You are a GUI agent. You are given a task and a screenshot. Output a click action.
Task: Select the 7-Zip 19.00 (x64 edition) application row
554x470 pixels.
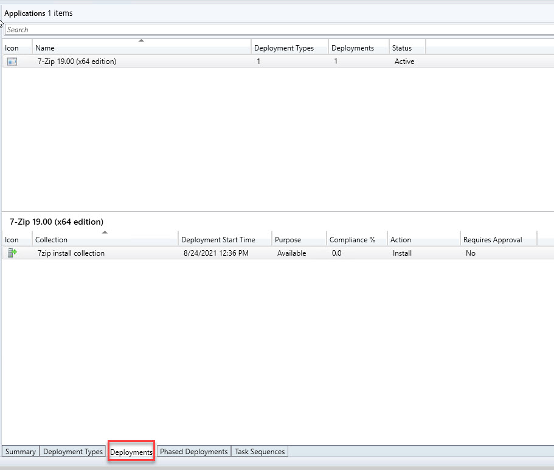[77, 61]
